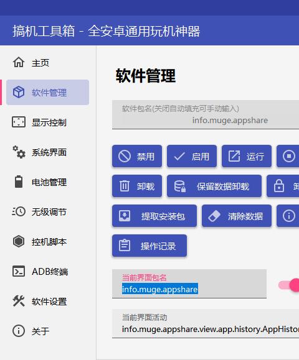Open the 无级调节 clock icon entry
This screenshot has width=299, height=360.
coord(19,211)
